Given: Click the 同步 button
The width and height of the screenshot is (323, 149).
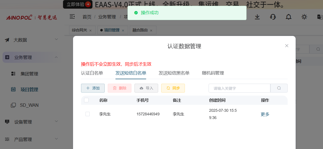Looking at the screenshot, I should (x=173, y=88).
